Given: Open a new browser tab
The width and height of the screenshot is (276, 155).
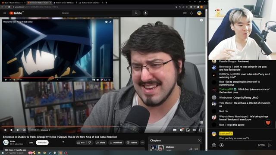Looking at the screenshot, I should (107, 3).
